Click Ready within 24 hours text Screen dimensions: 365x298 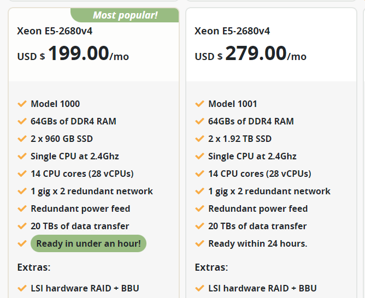click(257, 243)
